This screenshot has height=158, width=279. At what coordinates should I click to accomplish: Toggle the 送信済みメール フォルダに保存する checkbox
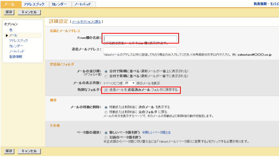coord(106,90)
